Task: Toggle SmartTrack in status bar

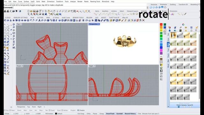Action: (110, 114)
